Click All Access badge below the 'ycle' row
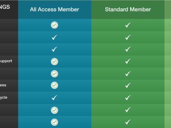 tap(54, 110)
